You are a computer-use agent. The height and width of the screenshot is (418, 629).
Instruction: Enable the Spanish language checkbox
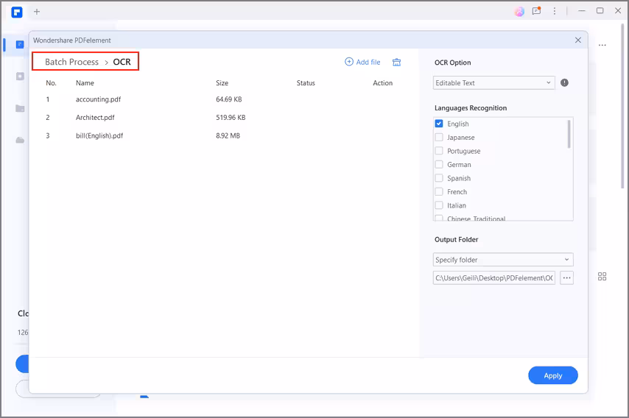pos(439,178)
